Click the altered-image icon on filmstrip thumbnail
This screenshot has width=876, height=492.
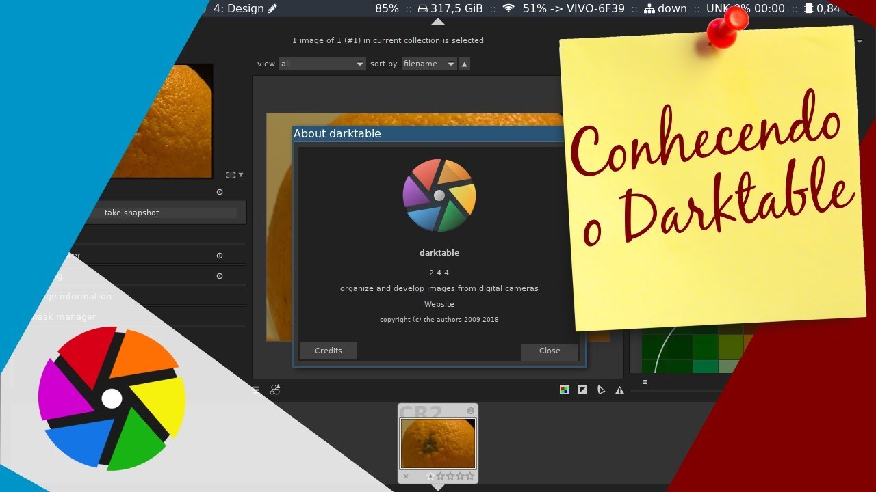[x=471, y=411]
